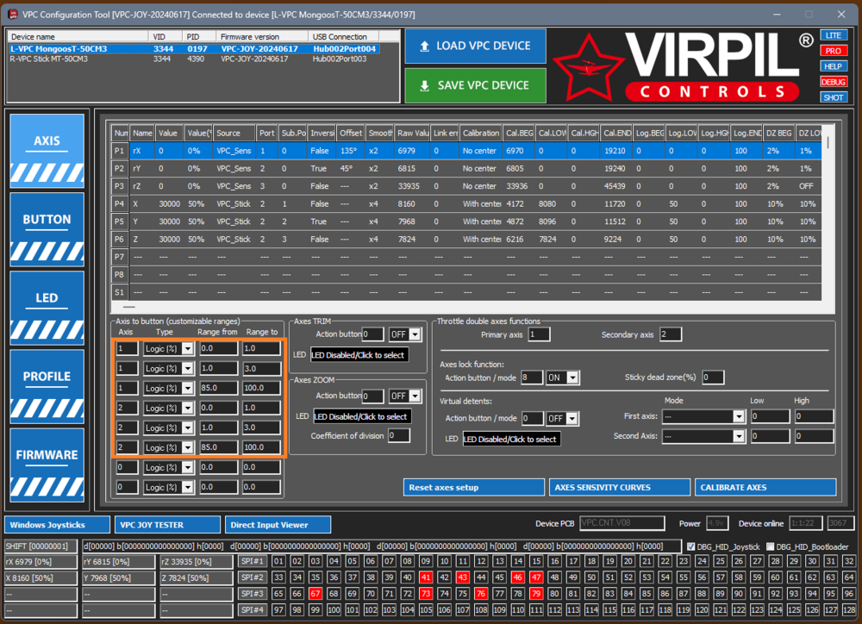
Task: Click the SHOT screenshot badge
Action: coord(833,96)
